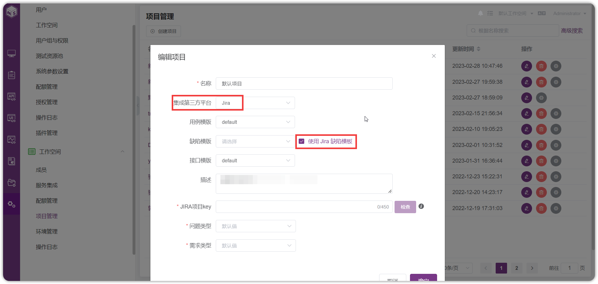Viewport: 598px width, 284px height.
Task: Delete the project updated 2023-02-15 21:56:34
Action: (541, 113)
